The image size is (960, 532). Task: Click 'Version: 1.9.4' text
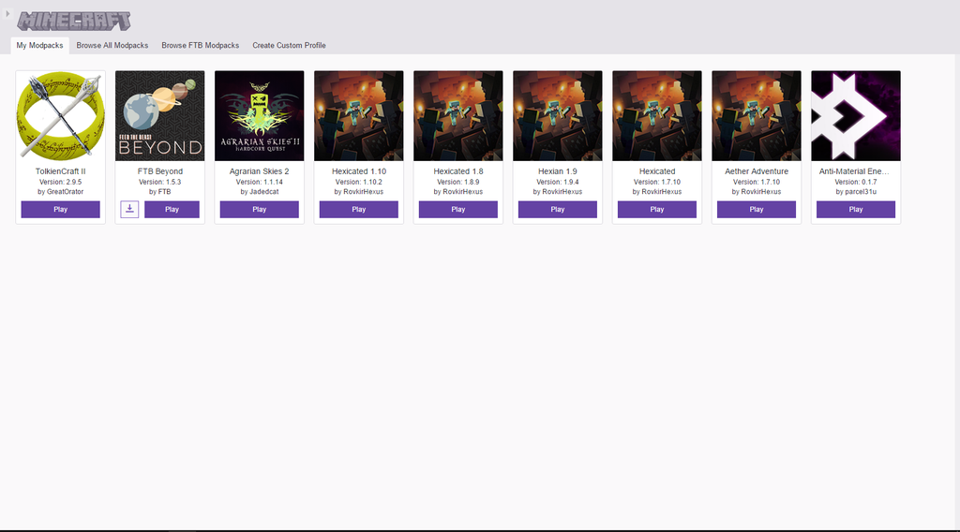pyautogui.click(x=558, y=183)
